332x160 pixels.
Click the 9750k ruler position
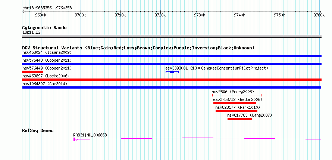280,15
